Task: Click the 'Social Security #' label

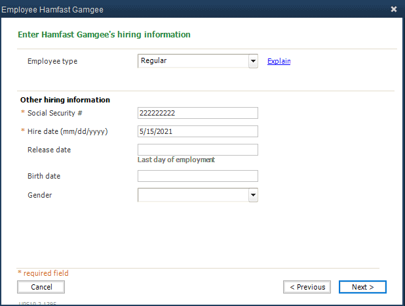Action: click(55, 113)
